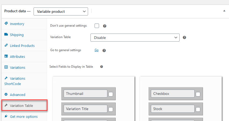Follow the Go link to general settings
The width and height of the screenshot is (229, 121).
click(96, 50)
